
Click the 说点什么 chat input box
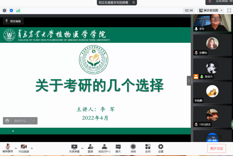pyautogui.click(x=21, y=121)
